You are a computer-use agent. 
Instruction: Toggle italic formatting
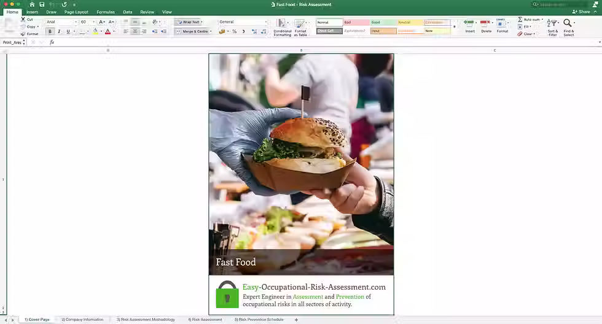[x=59, y=31]
